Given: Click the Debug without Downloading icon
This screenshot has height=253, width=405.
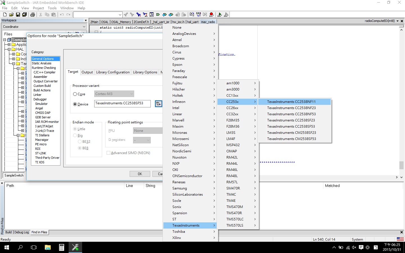Looking at the screenshot, I should (226, 15).
